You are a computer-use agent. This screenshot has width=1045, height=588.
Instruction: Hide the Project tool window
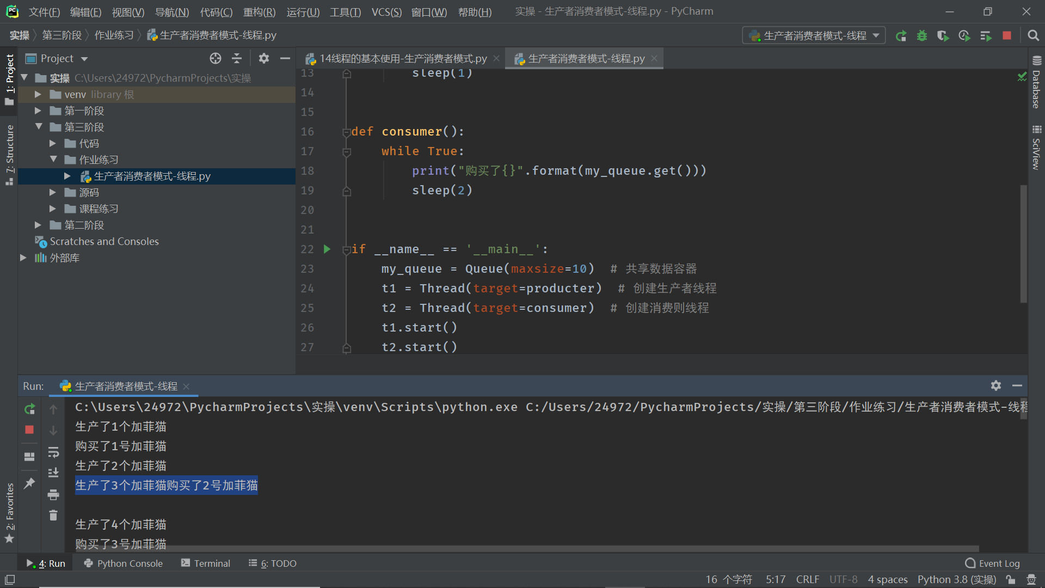[x=285, y=58]
